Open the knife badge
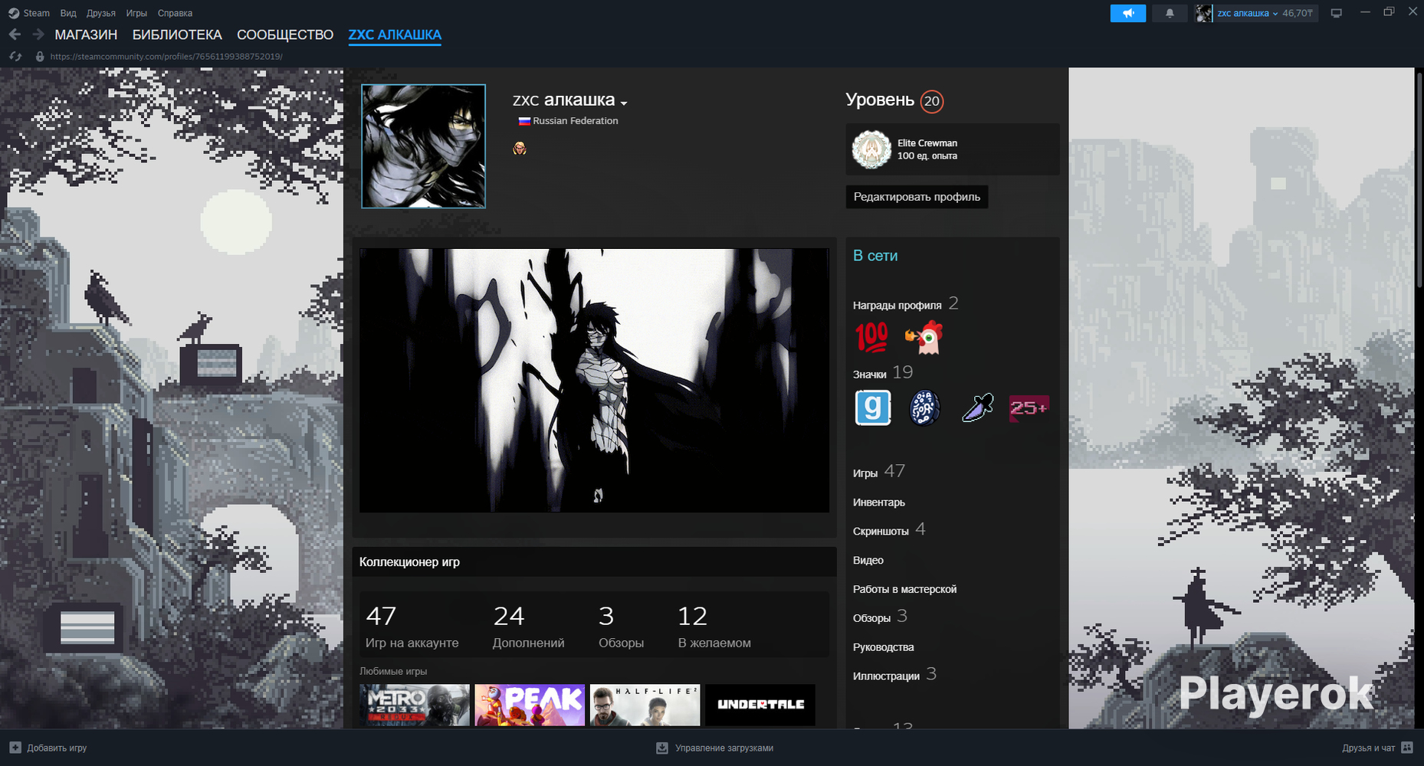The image size is (1424, 766). coord(977,408)
